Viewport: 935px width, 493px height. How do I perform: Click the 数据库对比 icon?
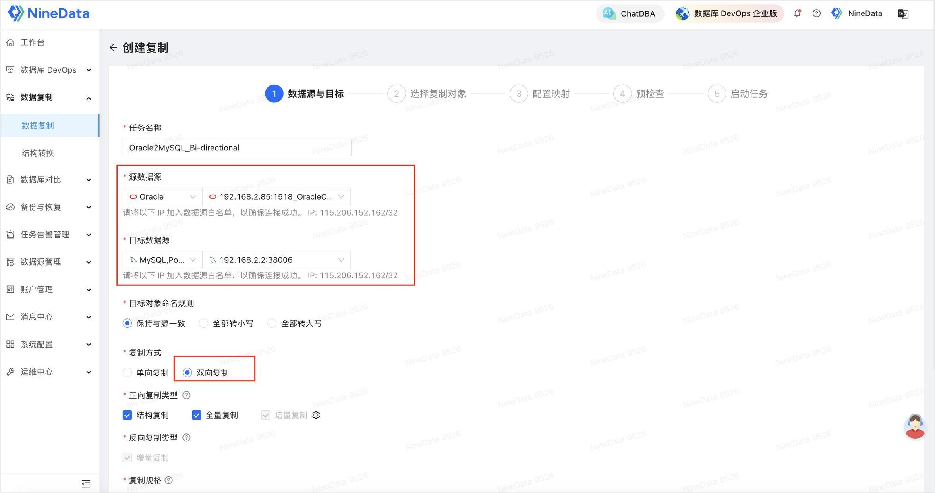coord(10,180)
